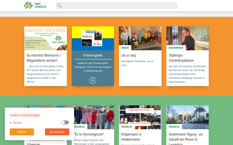Image resolution: width=233 pixels, height=145 pixels.
Task: Click '...dann bist du hier genau richtig' text
Action: (45, 74)
